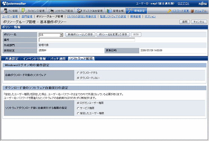Click the マニュアル book icon
209x141 pixels.
pos(192,11)
